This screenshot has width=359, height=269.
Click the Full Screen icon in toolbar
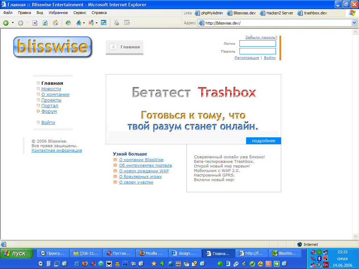click(104, 23)
